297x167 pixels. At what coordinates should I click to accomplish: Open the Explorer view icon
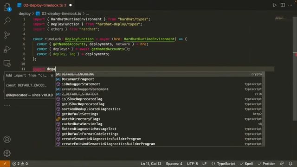[x=7, y=7]
